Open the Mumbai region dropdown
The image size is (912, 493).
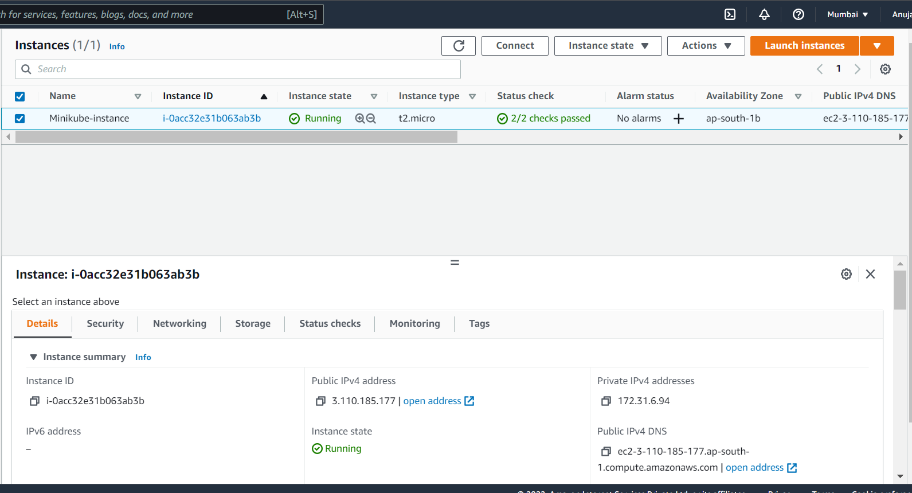tap(847, 14)
